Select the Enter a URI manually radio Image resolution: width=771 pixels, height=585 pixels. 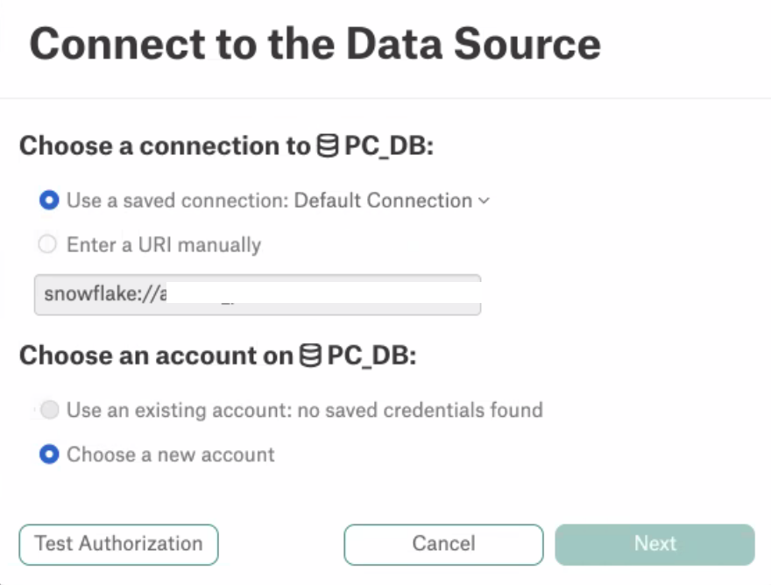pyautogui.click(x=47, y=243)
